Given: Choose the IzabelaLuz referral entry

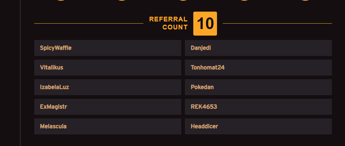Looking at the screenshot, I should (x=108, y=87).
